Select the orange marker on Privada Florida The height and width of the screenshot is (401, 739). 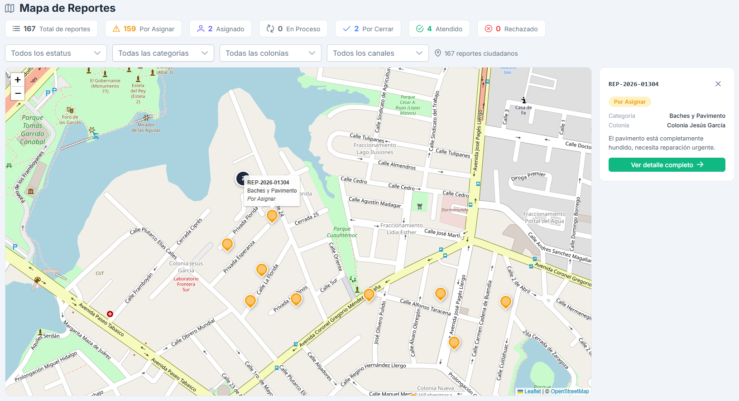[x=272, y=216]
